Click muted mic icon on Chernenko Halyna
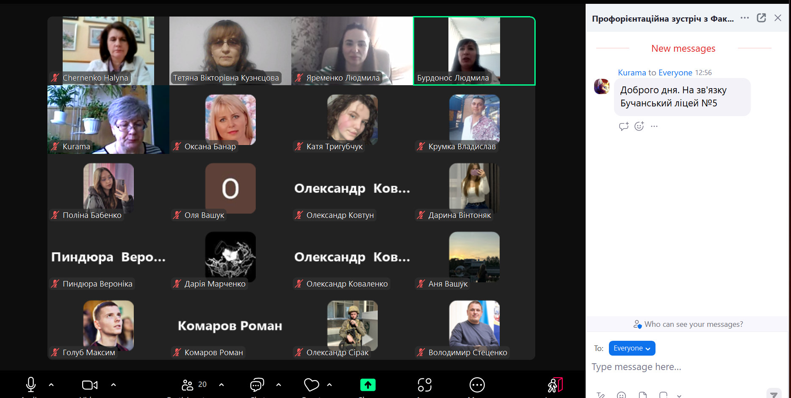This screenshot has width=791, height=398. tap(55, 78)
